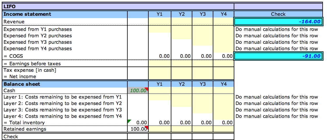Select the Cash opening value 100.00
327x140 pixels.
pyautogui.click(x=138, y=90)
